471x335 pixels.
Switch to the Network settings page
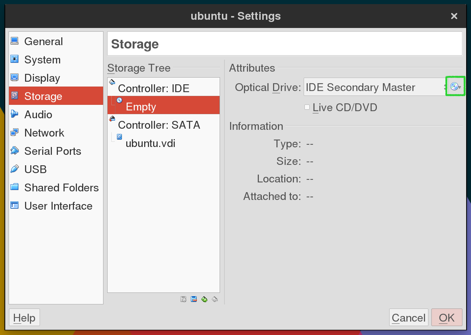[56, 133]
